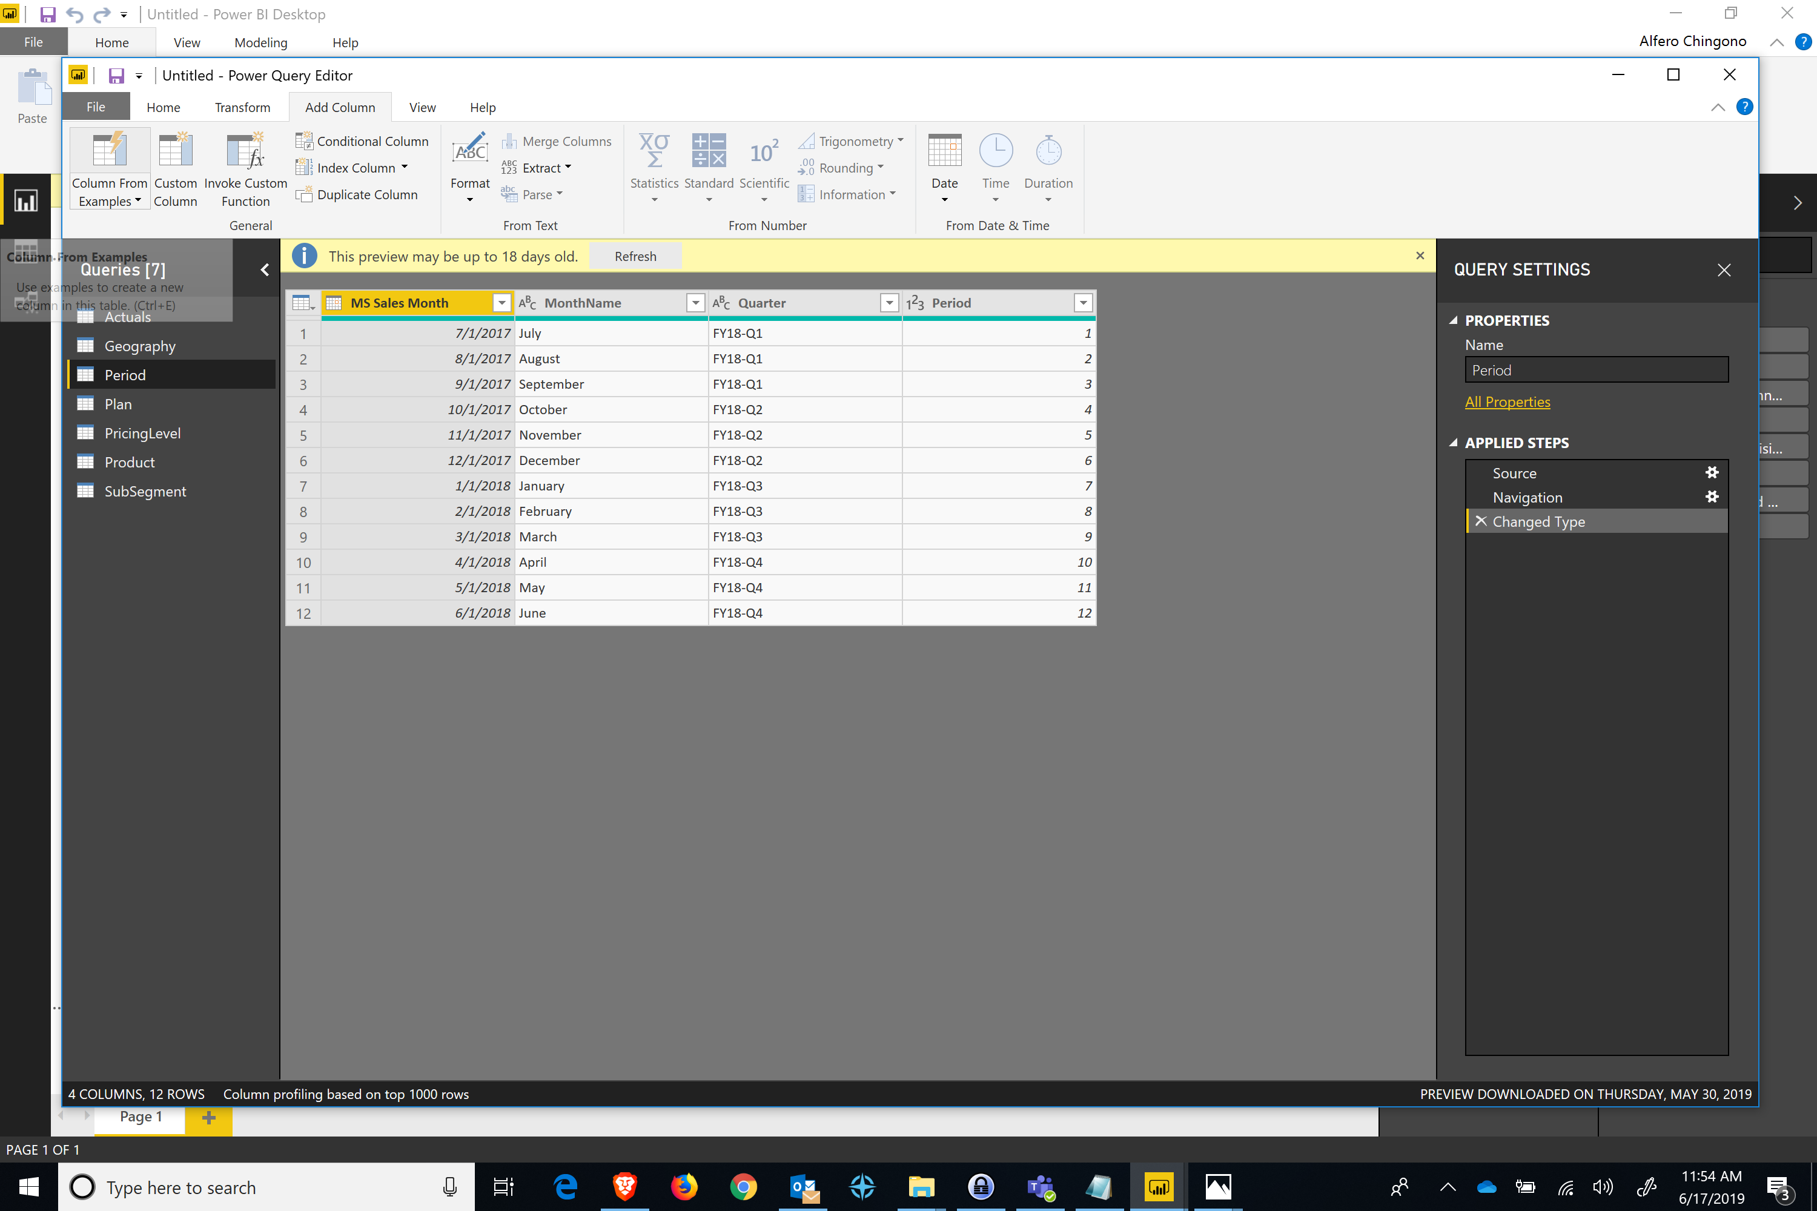The image size is (1817, 1211).
Task: Open the All Properties link
Action: [x=1508, y=401]
